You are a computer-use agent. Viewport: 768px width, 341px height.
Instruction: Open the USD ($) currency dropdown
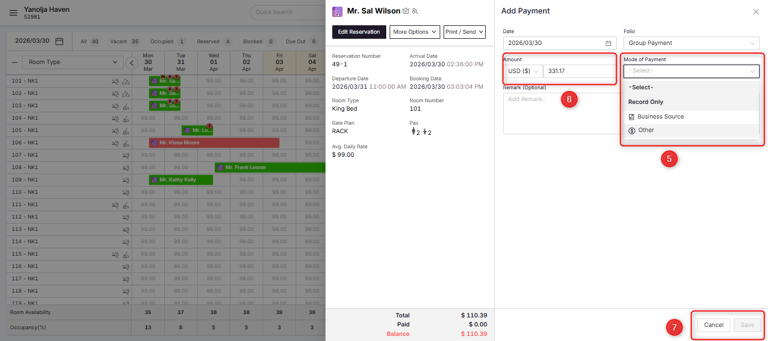[x=523, y=71]
